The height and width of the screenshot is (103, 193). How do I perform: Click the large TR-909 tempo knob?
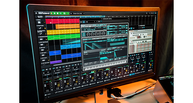tap(144, 37)
